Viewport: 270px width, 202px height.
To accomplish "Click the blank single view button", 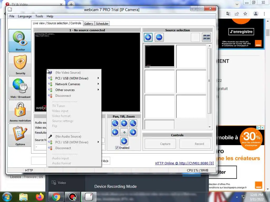I will click(x=195, y=37).
